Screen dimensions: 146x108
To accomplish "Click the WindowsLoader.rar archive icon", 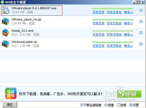I will 5,44.
